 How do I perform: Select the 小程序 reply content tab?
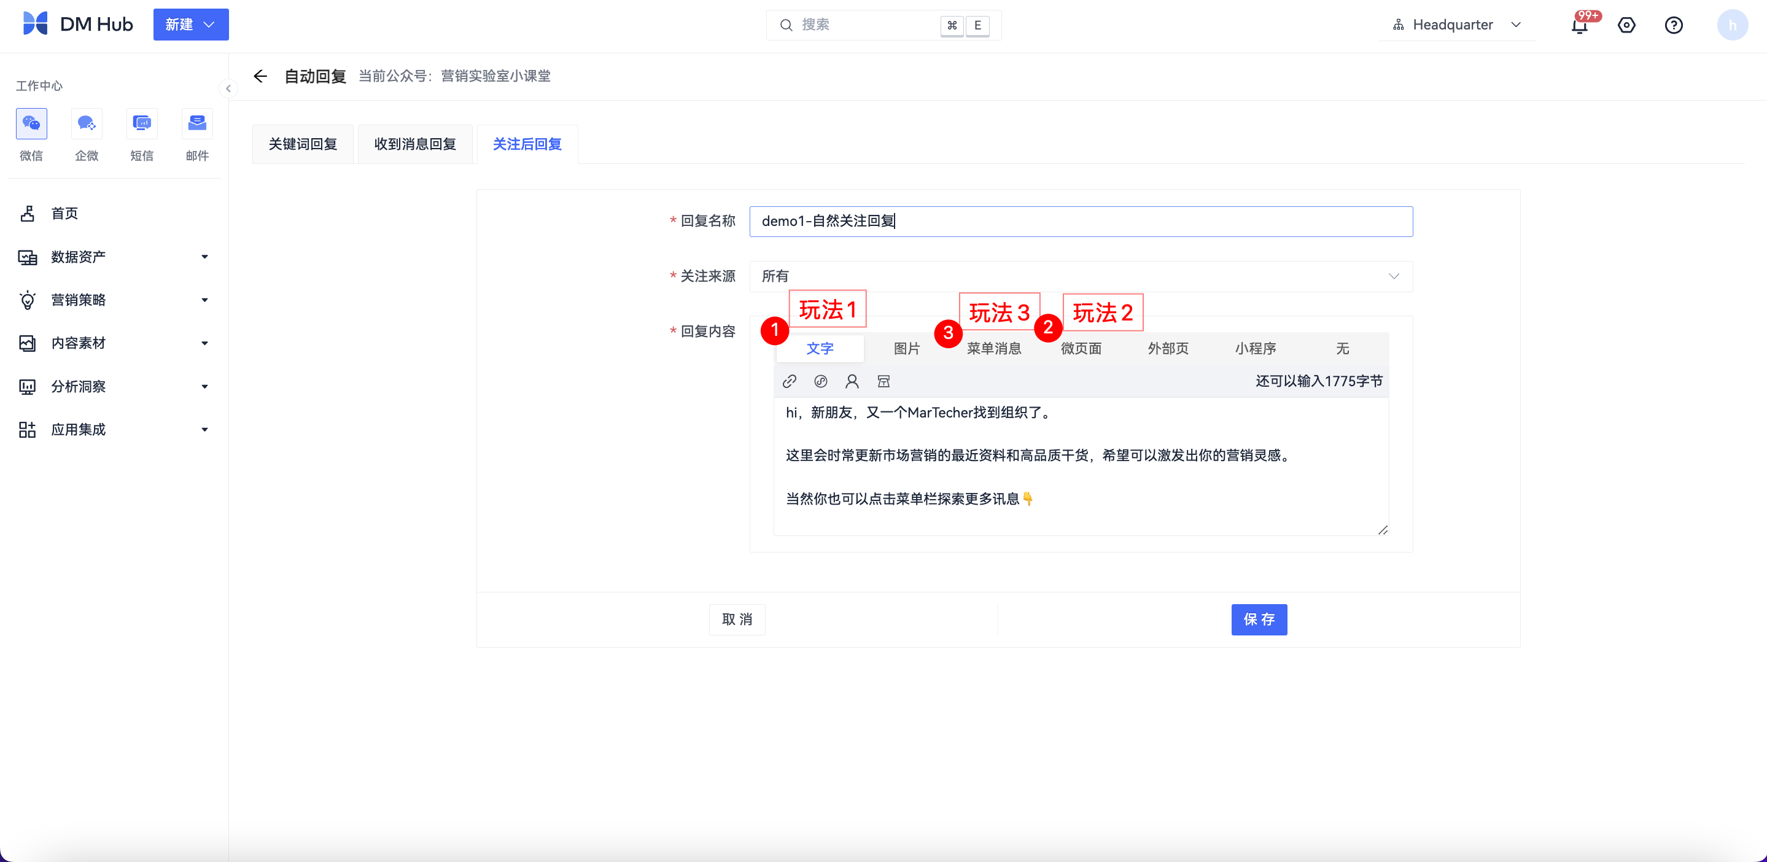point(1256,348)
